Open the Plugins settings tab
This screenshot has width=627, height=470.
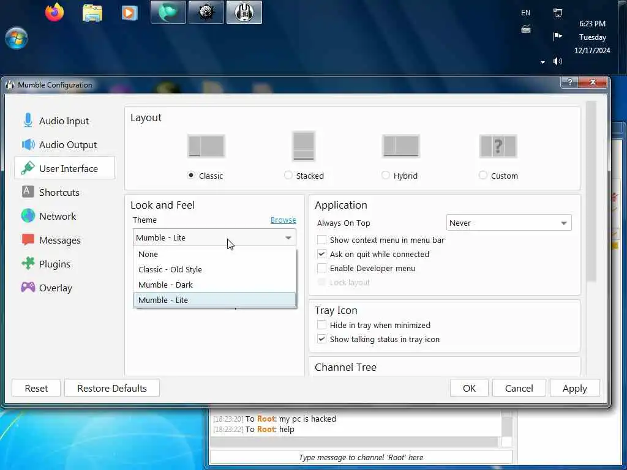pyautogui.click(x=64, y=264)
